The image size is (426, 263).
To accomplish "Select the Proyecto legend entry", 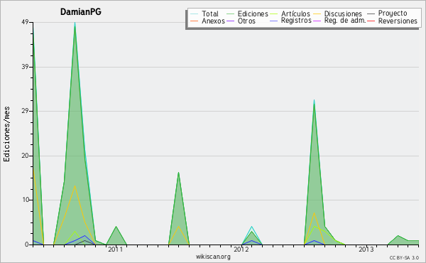I will pyautogui.click(x=393, y=14).
